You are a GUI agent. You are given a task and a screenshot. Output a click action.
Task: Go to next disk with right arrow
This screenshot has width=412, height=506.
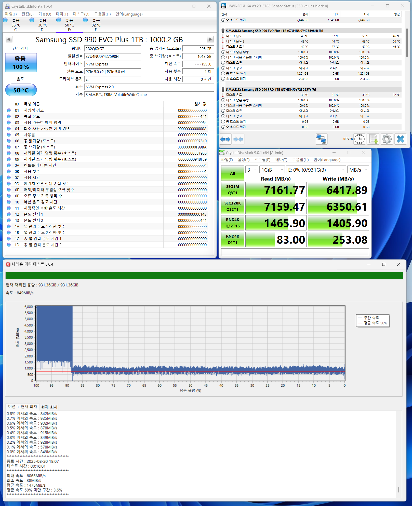point(210,39)
